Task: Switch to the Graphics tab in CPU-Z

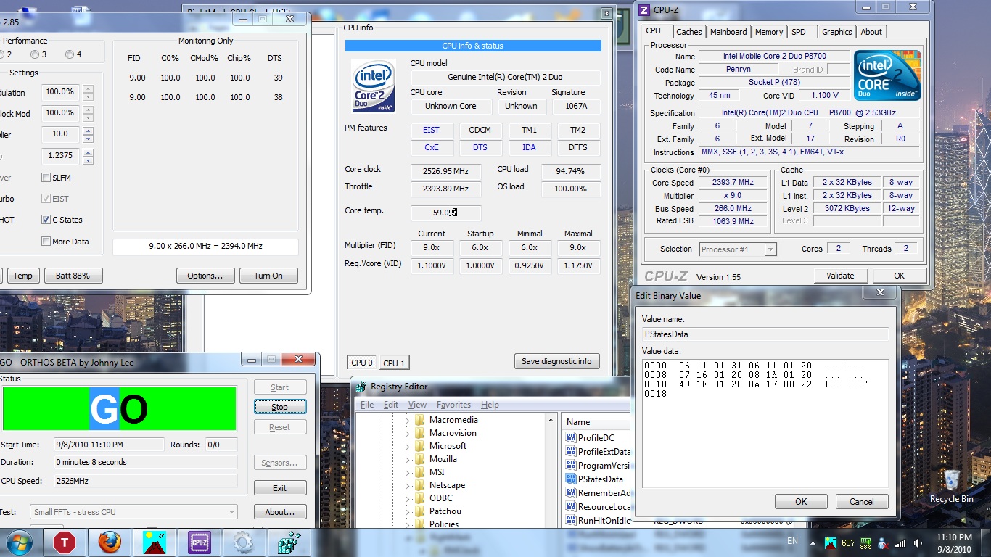Action: (x=836, y=32)
